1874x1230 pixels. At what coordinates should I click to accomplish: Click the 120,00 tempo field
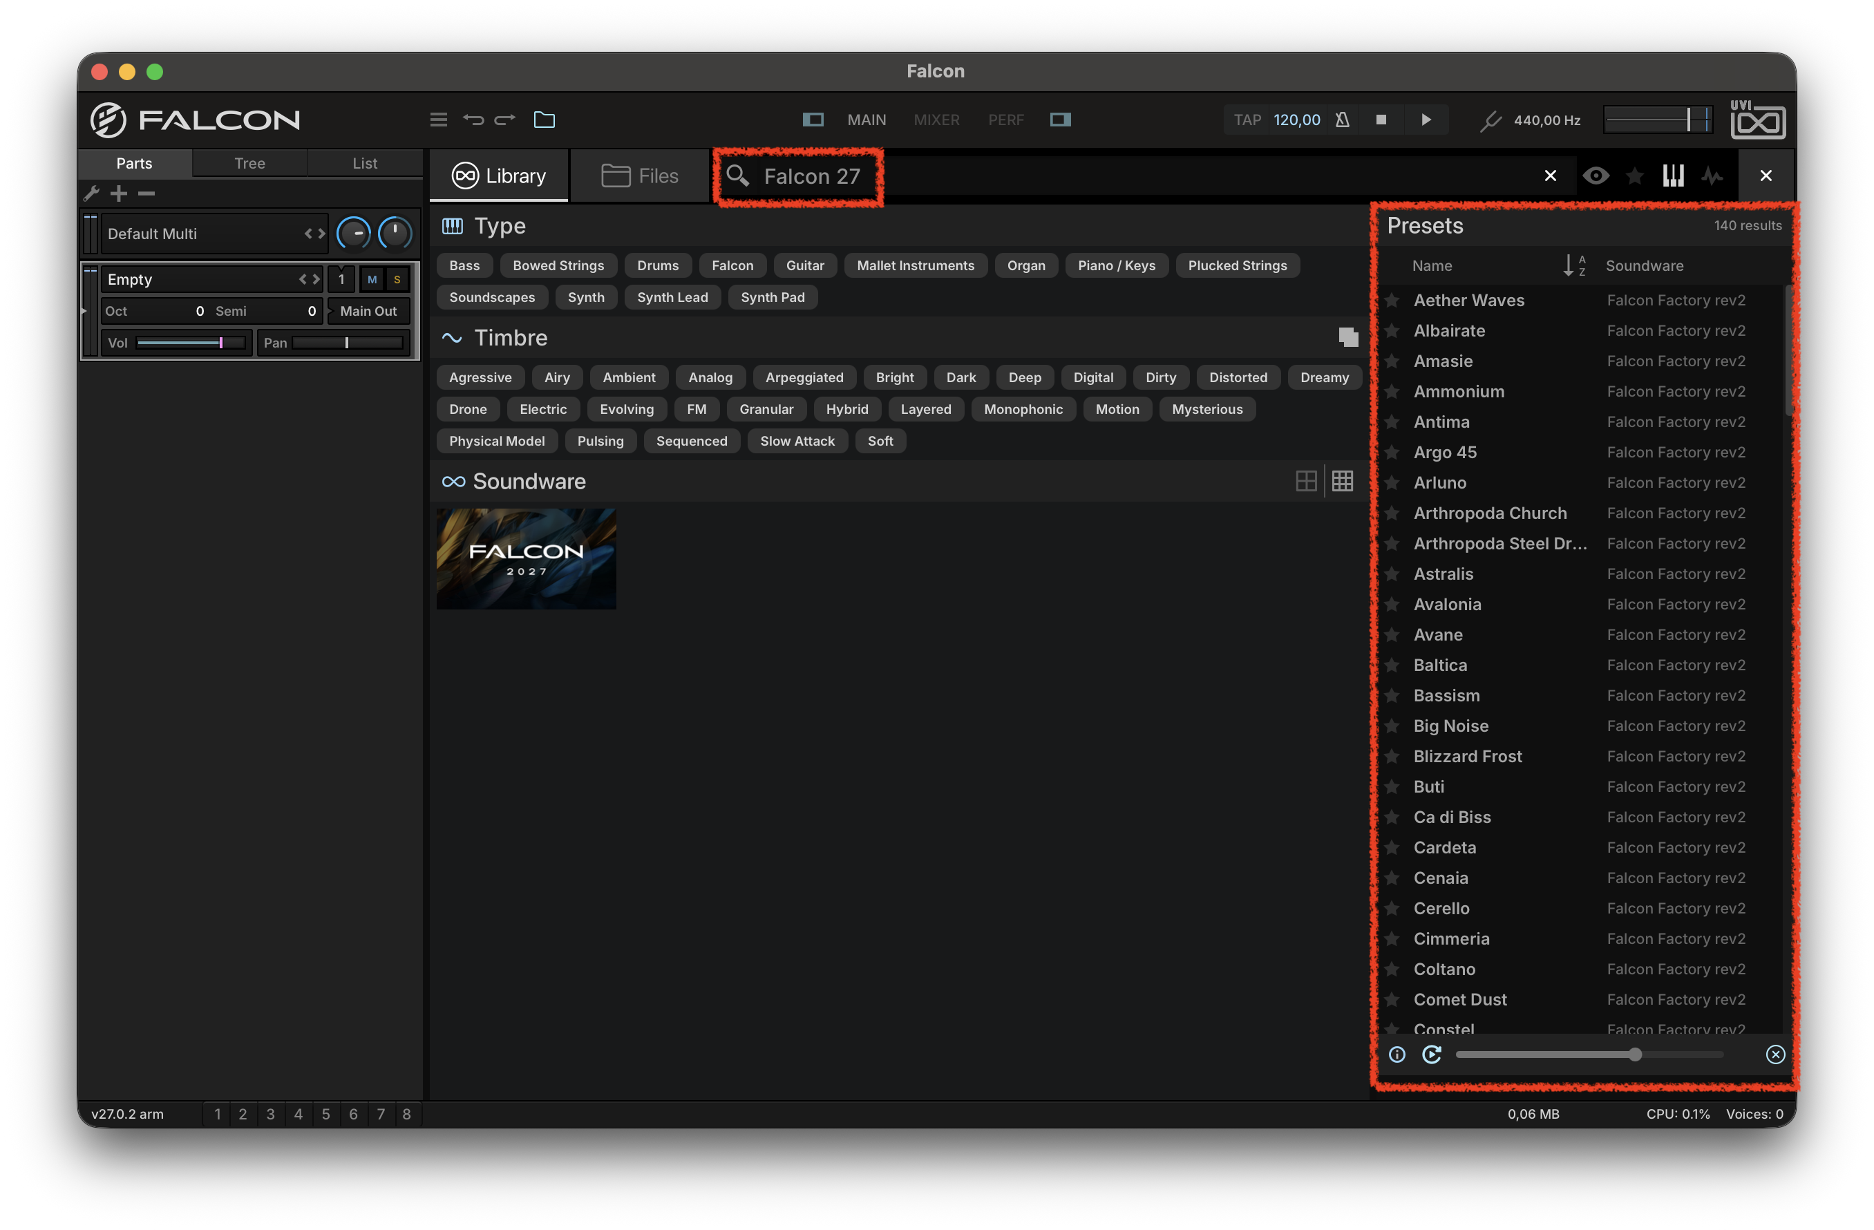(1297, 120)
